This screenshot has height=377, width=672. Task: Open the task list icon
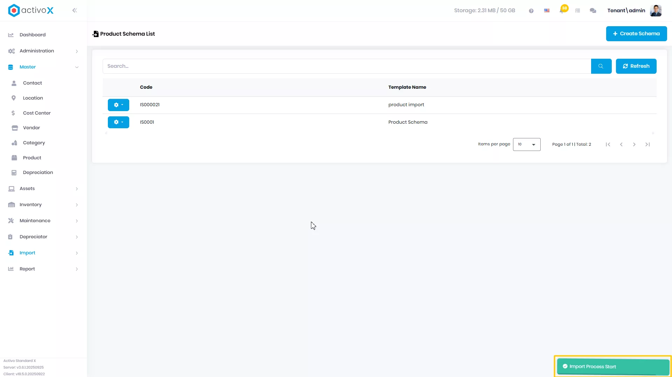tap(578, 11)
